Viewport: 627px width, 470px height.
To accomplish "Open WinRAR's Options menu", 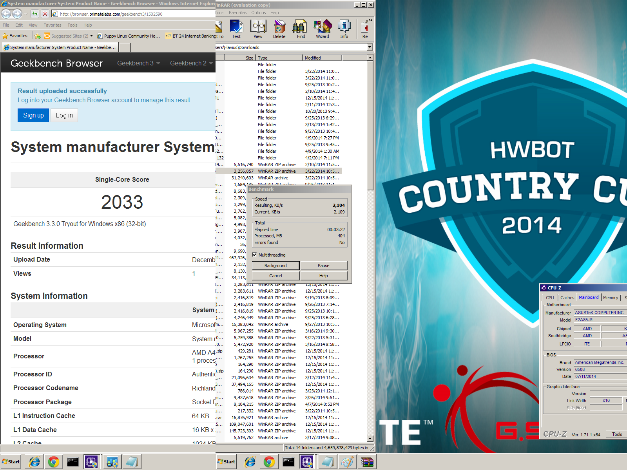I will pos(259,13).
